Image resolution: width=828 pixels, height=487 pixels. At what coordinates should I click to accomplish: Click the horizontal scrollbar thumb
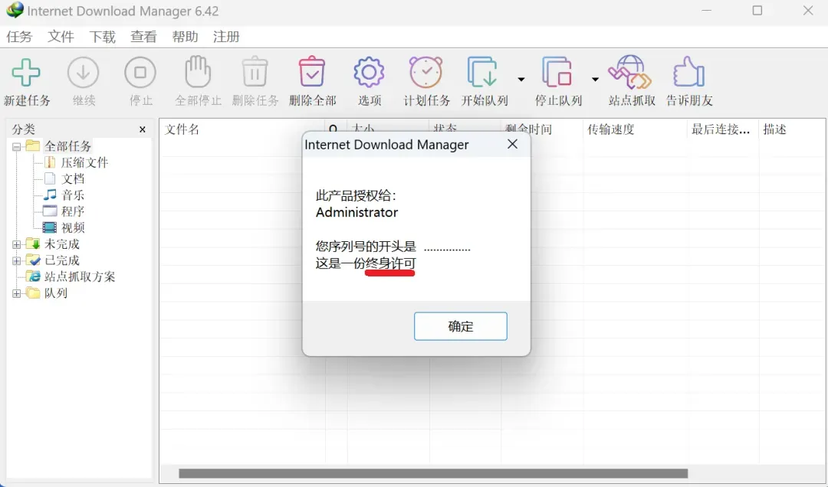433,473
